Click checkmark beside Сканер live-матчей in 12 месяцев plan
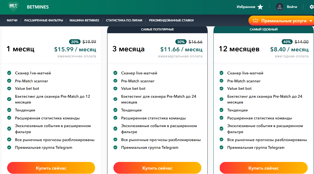This screenshot has height=174, width=314. 221,73
